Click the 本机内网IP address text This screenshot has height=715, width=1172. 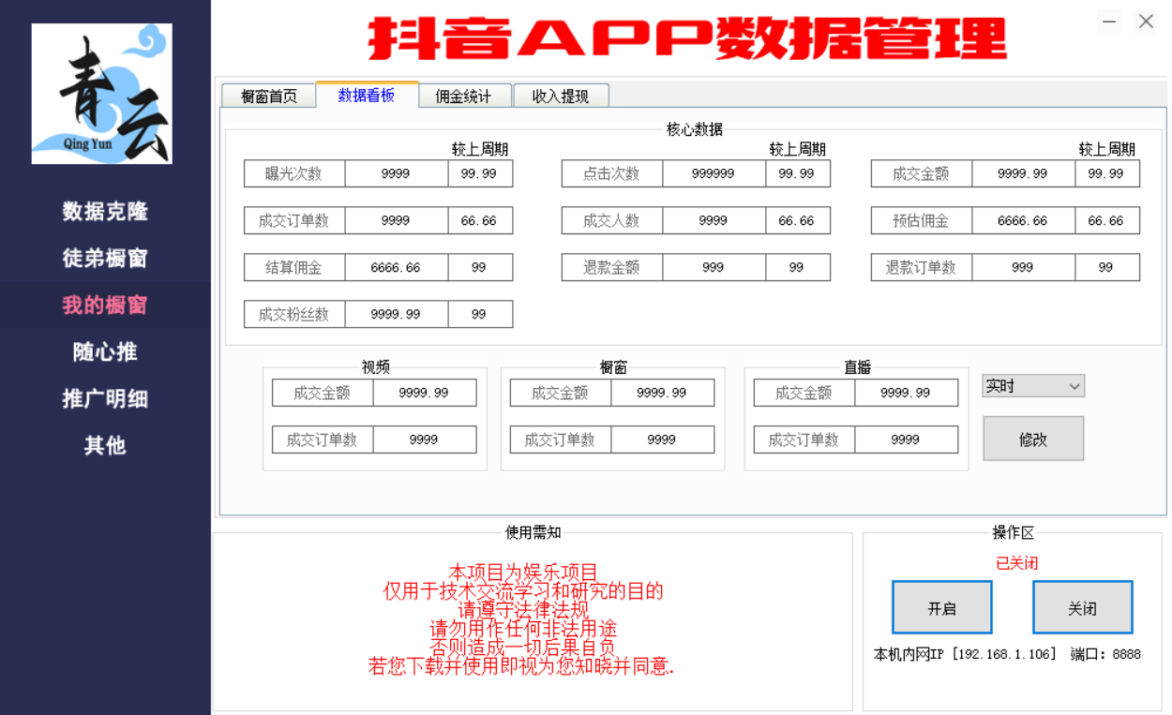pos(965,654)
